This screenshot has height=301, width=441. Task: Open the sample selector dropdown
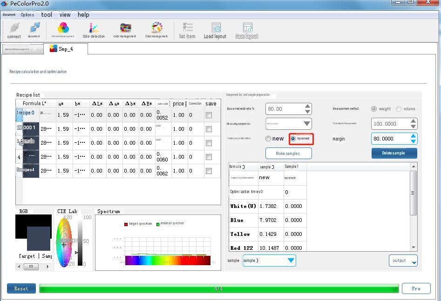pos(291,260)
